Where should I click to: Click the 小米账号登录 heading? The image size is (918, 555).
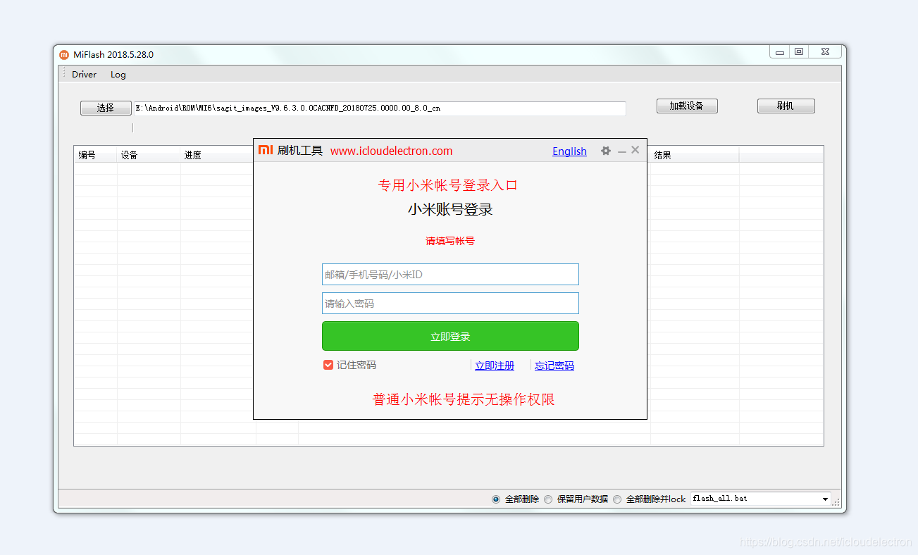click(x=450, y=209)
